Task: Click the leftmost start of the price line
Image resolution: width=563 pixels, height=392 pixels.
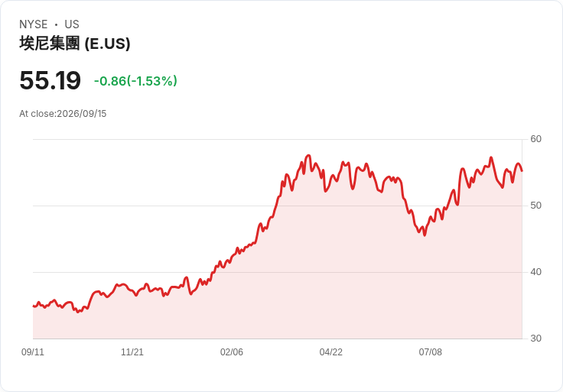Action: 34,306
